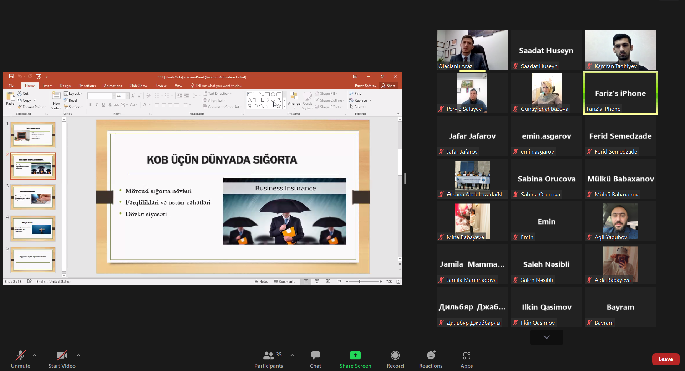This screenshot has width=685, height=371.
Task: Click the red Leave meeting button
Action: 665,359
